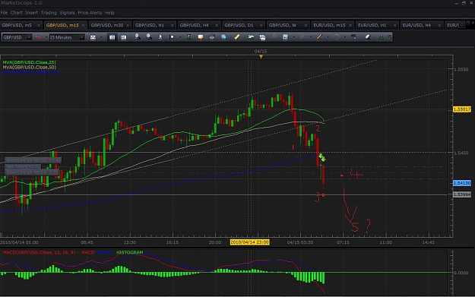Viewport: 475px width, 297px height.
Task: Expand the chart tabs overflow list
Action: pos(461,25)
